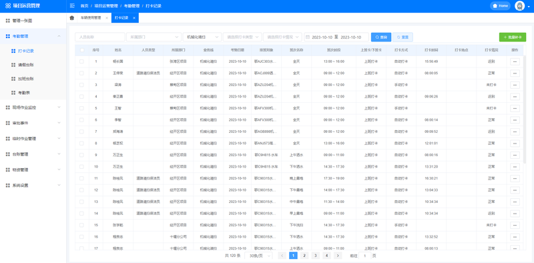This screenshot has width=534, height=263.
Task: Click the sidebar collapse icon in header
Action: [x=72, y=6]
